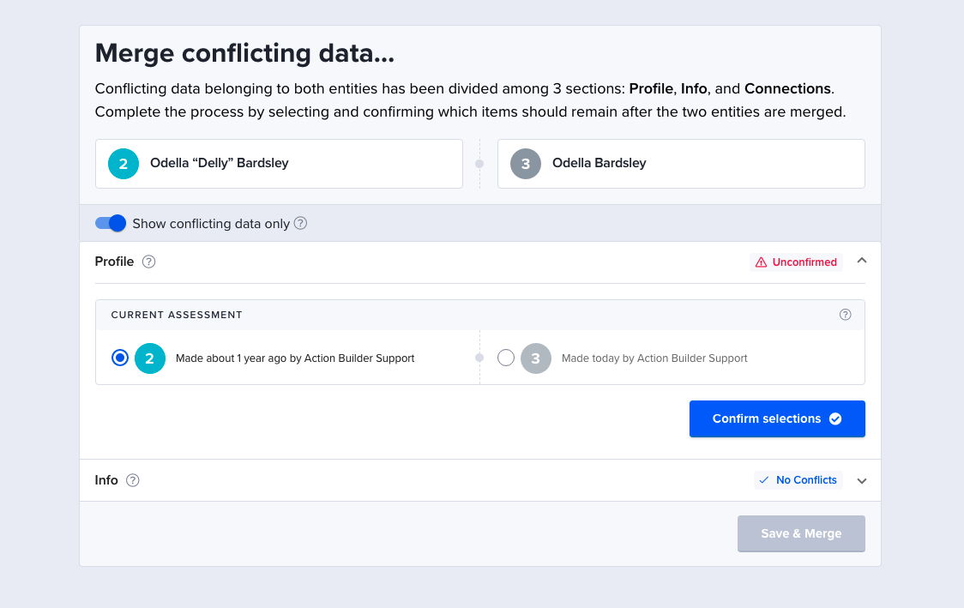Viewport: 964px width, 608px height.
Task: Click the Odella Bardsley entity card
Action: point(681,164)
